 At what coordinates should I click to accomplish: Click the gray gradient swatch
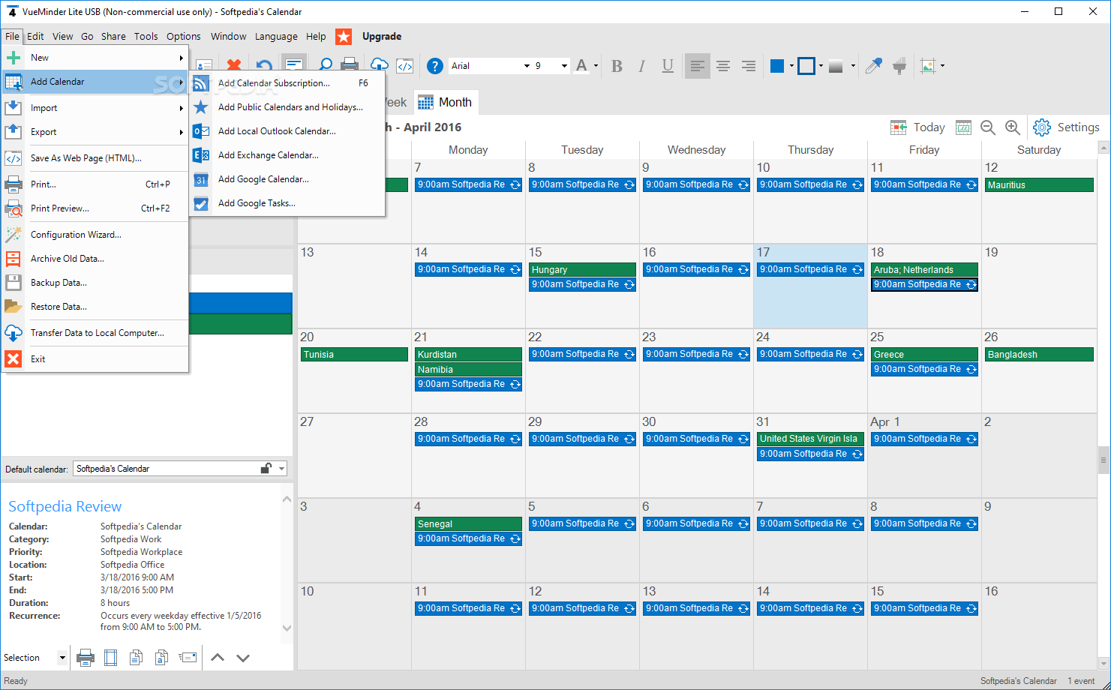coord(836,66)
